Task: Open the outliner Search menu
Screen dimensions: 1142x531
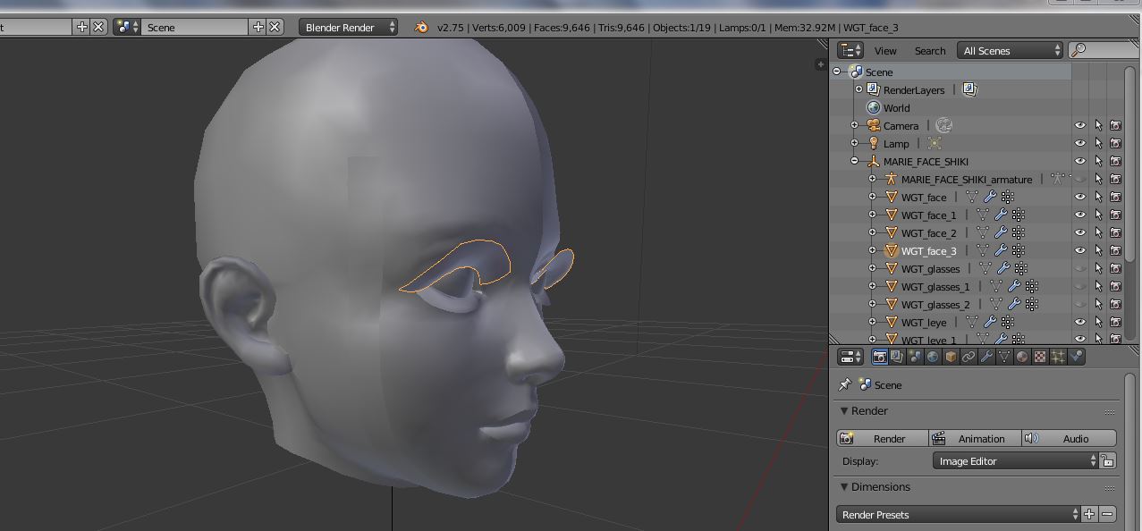Action: (929, 51)
